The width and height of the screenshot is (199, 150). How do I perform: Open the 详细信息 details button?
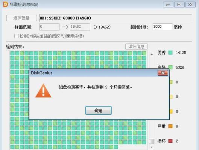pyautogui.click(x=136, y=46)
